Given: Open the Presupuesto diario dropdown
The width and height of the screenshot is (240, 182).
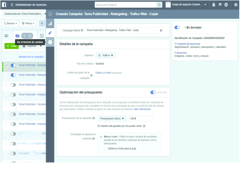Looking at the screenshot, I should click(112, 119).
